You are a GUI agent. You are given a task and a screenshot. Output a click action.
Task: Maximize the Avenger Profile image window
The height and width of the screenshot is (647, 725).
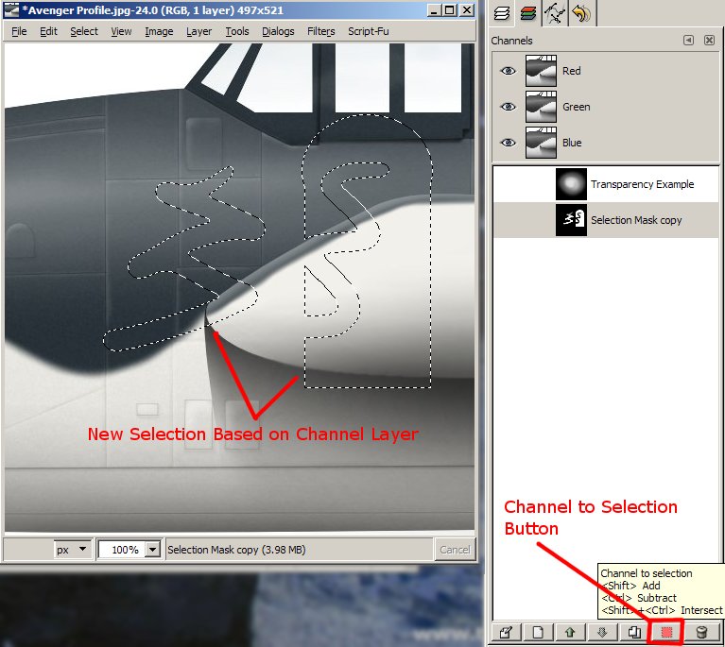click(x=449, y=10)
